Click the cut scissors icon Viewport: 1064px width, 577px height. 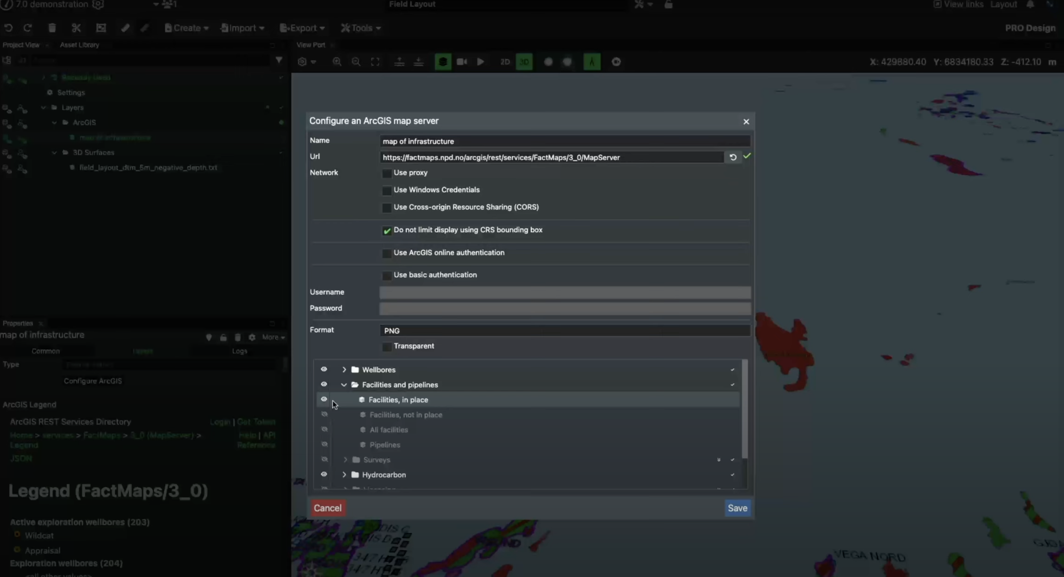(76, 28)
